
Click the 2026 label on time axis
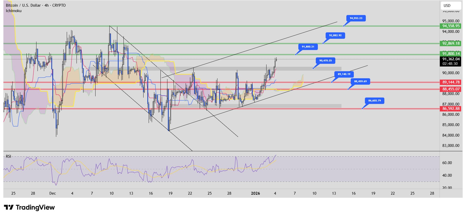click(x=255, y=193)
